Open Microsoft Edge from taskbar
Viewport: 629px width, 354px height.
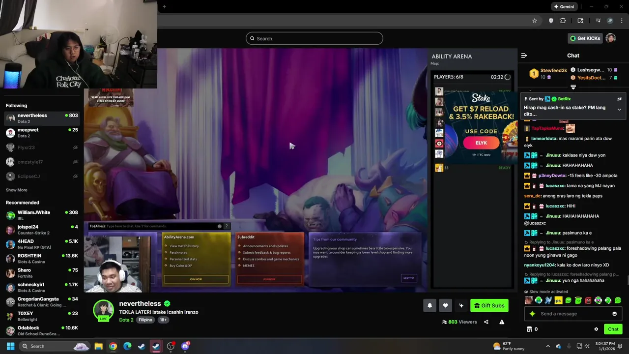pyautogui.click(x=127, y=346)
